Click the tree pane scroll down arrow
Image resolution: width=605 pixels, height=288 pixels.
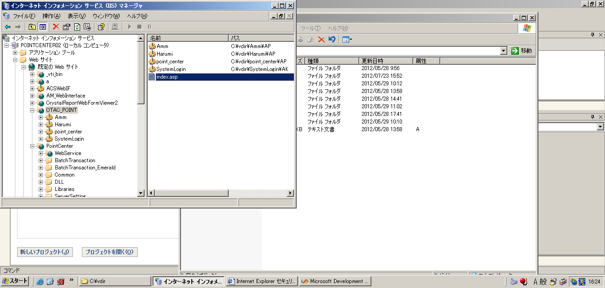[141, 193]
